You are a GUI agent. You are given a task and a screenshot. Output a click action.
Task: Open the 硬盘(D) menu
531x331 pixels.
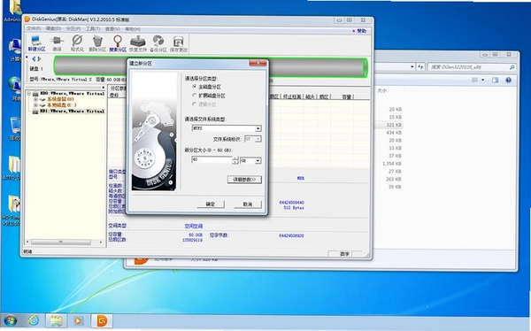tap(53, 29)
